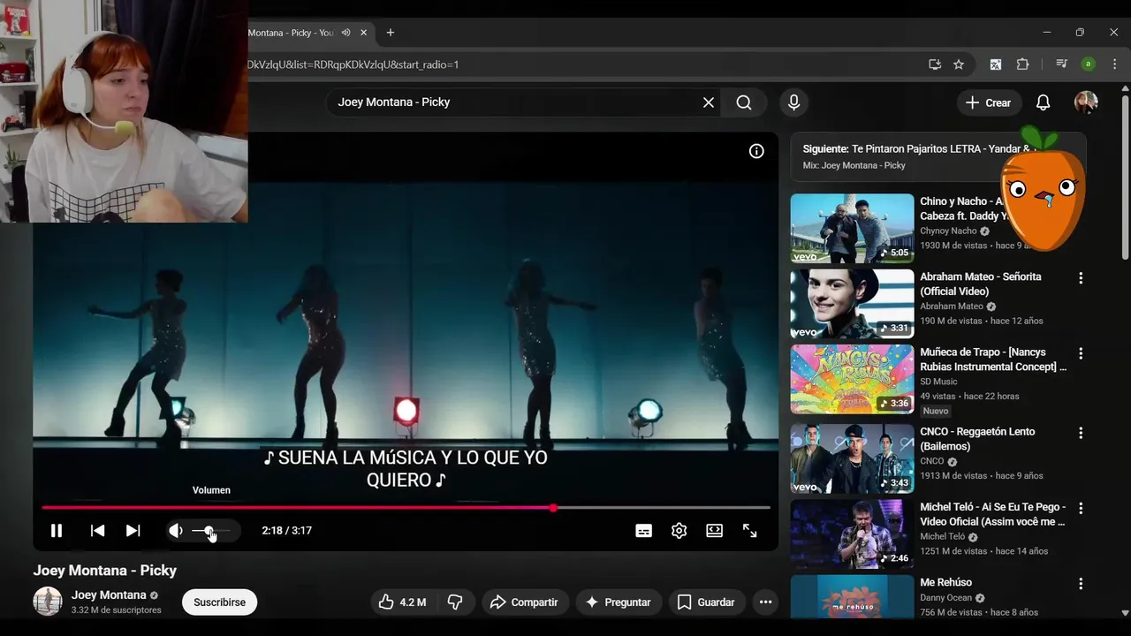
Task: Open Chrome three-dot main menu
Action: 1115,64
